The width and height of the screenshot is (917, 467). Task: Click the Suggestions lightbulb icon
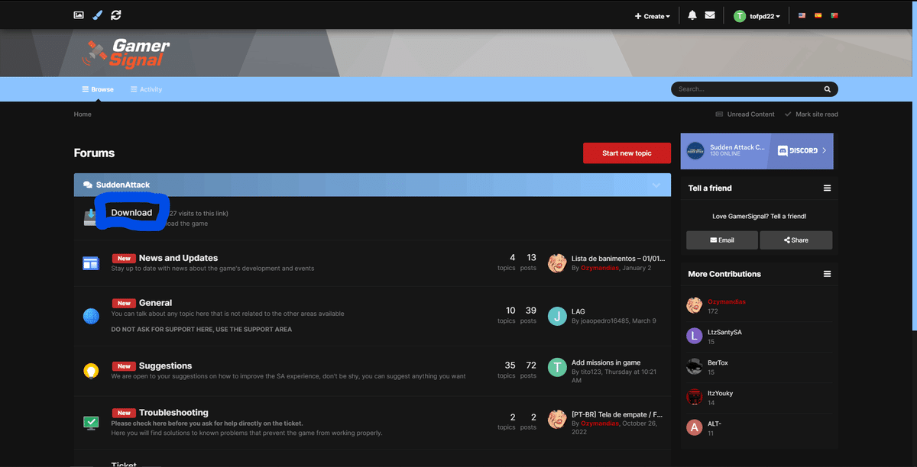91,371
